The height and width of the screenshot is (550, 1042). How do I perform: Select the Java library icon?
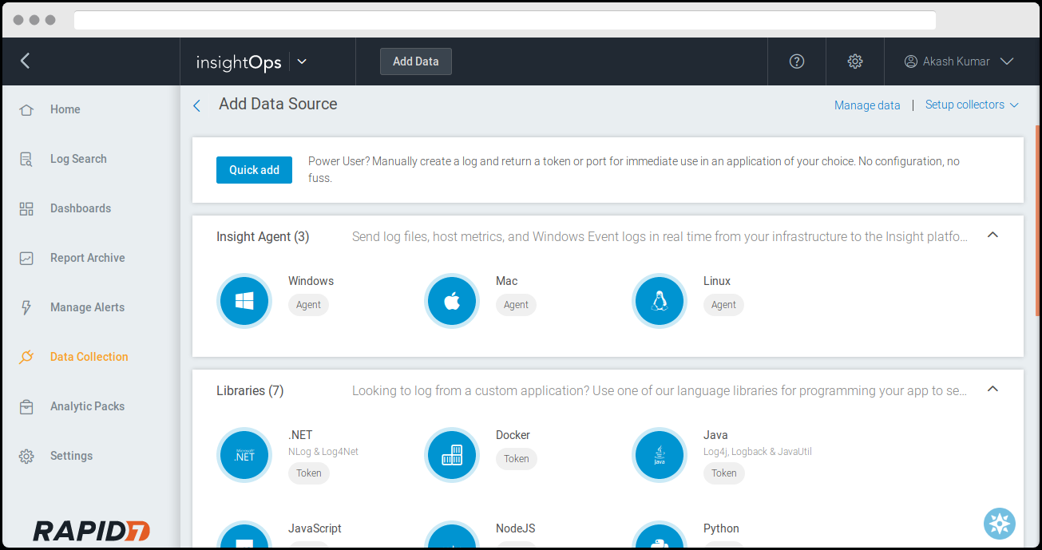pos(660,455)
